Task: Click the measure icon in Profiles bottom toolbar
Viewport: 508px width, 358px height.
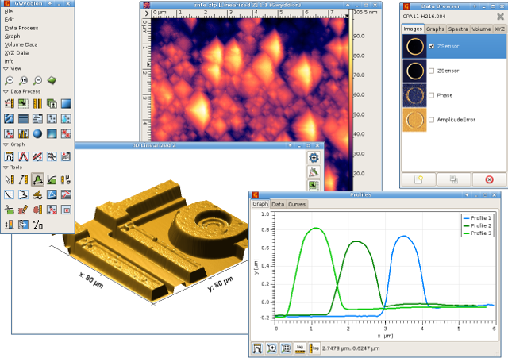Action: tap(257, 348)
